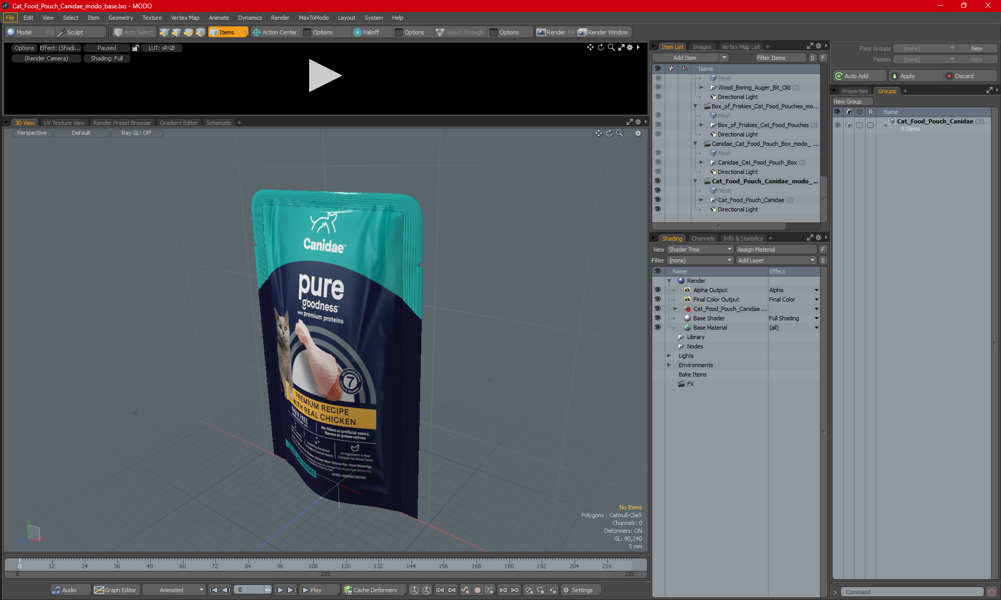Open the Add Layer dropdown

pos(776,260)
